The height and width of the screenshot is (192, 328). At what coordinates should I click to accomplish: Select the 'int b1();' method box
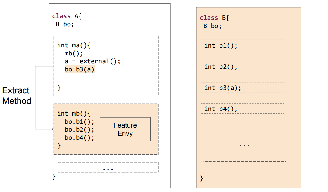[242, 45]
